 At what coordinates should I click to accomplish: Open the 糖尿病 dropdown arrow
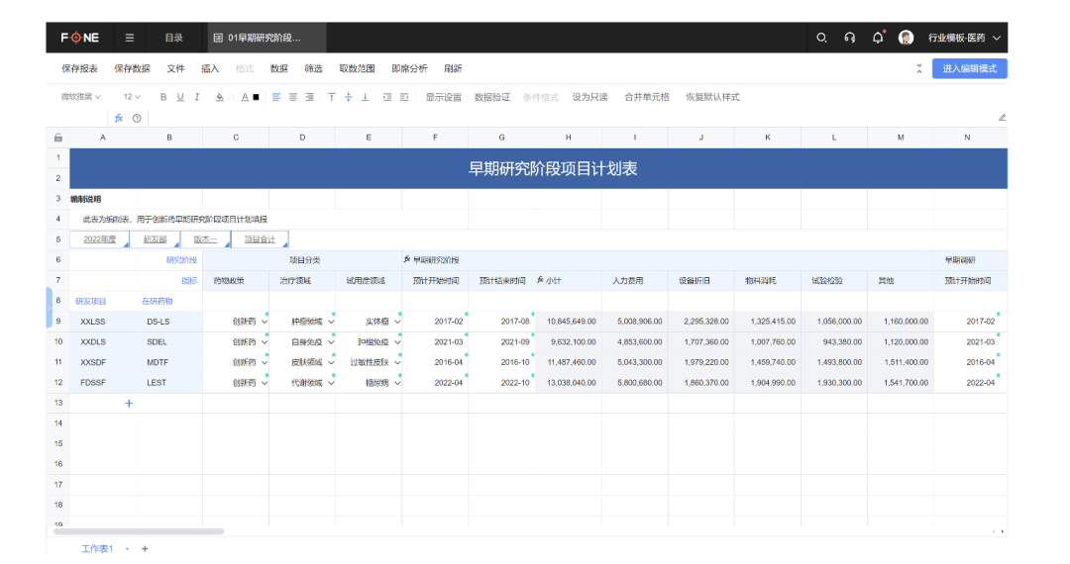point(397,383)
